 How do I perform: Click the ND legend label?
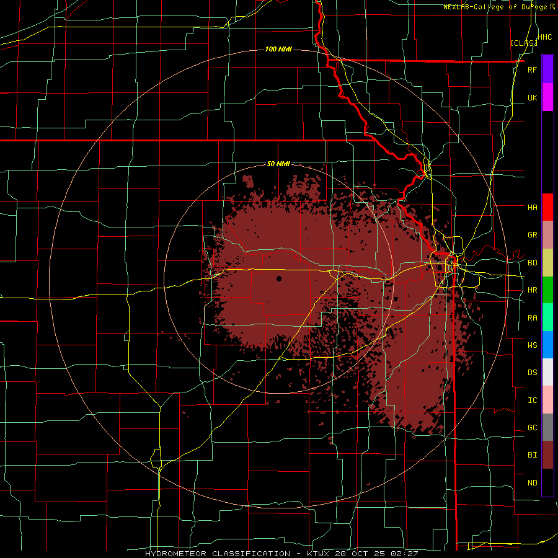point(532,483)
